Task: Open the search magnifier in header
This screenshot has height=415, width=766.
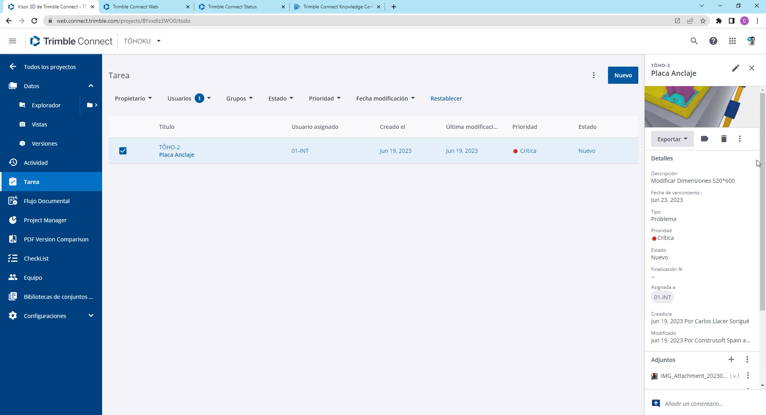Action: (694, 41)
